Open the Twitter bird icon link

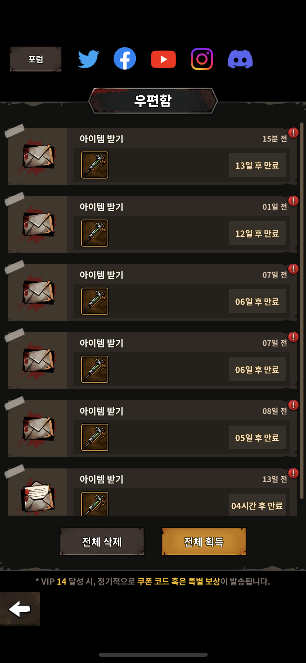pyautogui.click(x=88, y=59)
